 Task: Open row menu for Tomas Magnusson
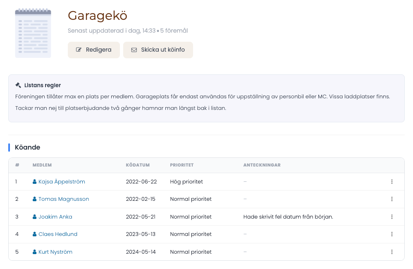(x=392, y=199)
